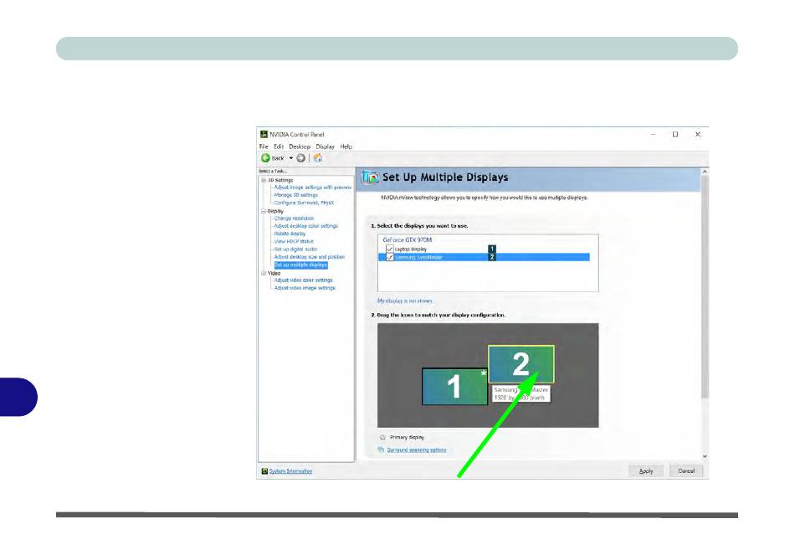Uncheck the Laptop Display checkbox

point(389,249)
